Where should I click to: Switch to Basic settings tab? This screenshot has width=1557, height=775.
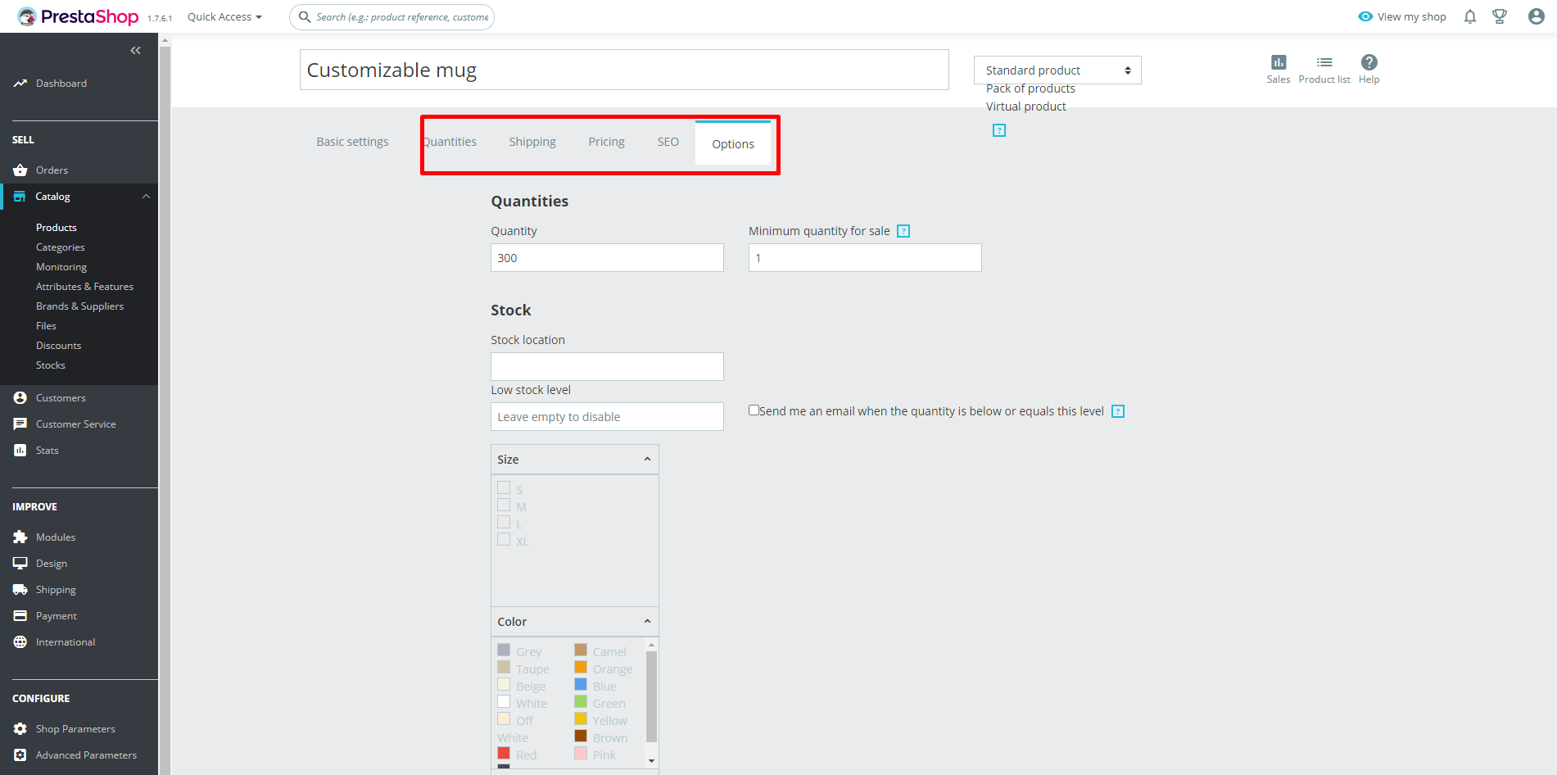coord(352,142)
